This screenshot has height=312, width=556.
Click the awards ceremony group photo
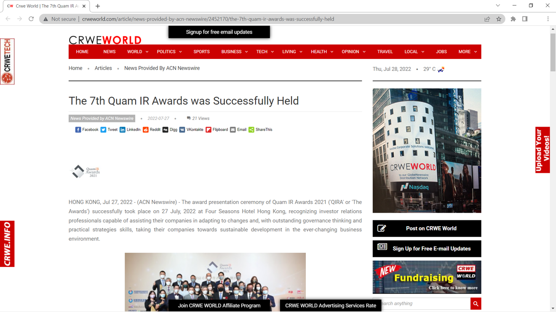pos(215,282)
